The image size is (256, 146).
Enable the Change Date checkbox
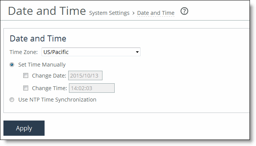pyautogui.click(x=26, y=75)
